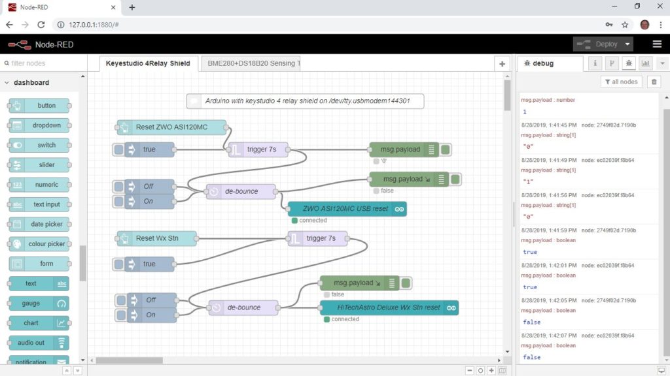Image resolution: width=670 pixels, height=376 pixels.
Task: Select the bug icon debug sidebar tab
Action: (x=629, y=63)
